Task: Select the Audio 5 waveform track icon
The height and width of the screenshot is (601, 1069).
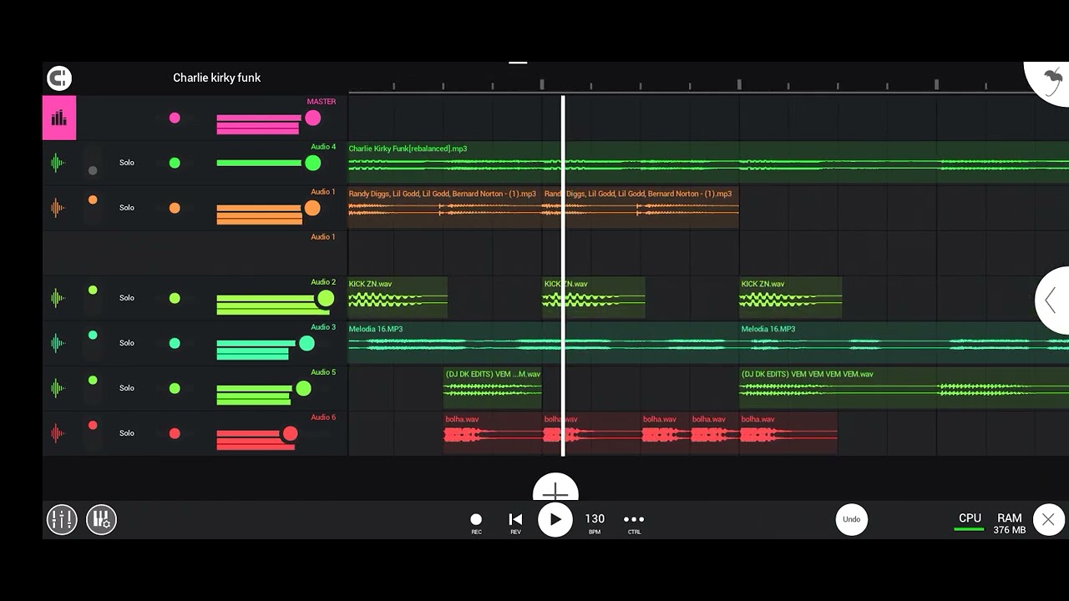Action: (58, 388)
